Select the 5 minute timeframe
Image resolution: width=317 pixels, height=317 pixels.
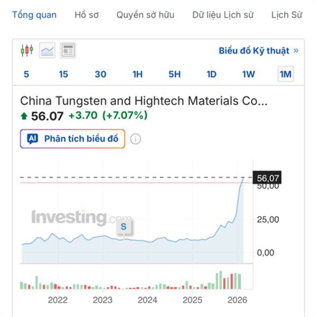coord(26,74)
